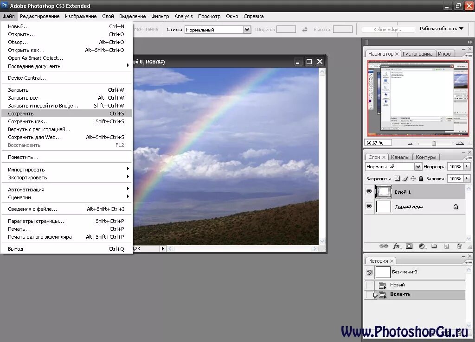Hide the Задний план layer

pos(369,206)
